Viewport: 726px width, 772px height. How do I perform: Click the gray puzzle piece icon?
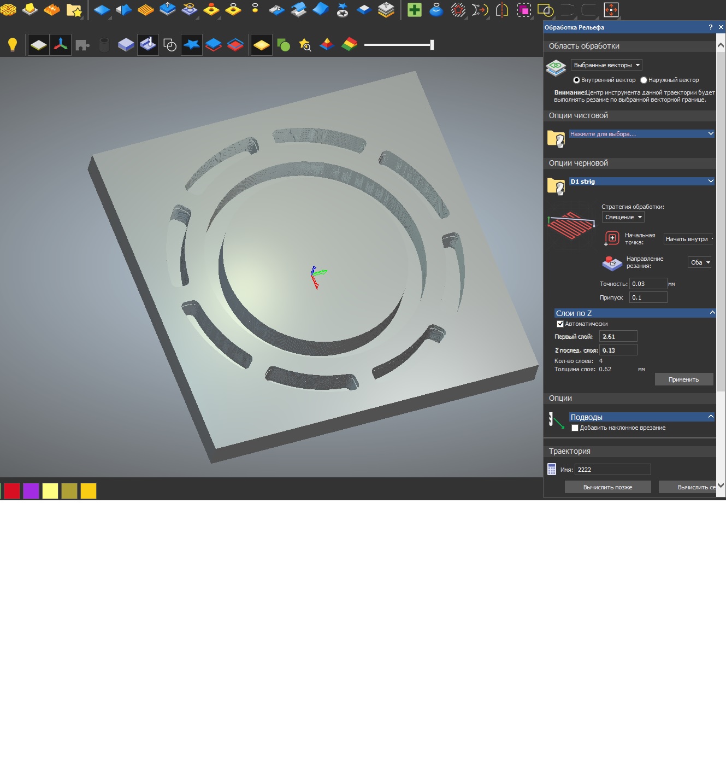coord(82,45)
